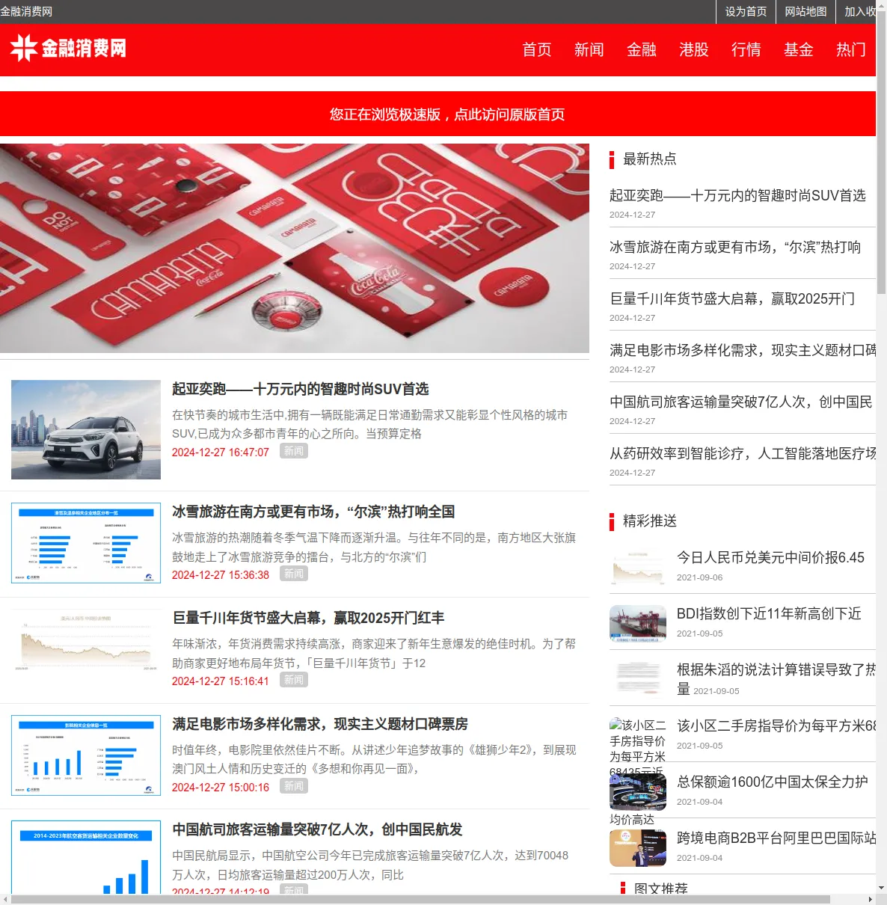This screenshot has width=887, height=905.
Task: Click the vertical scrollbar down arrow
Action: click(x=881, y=888)
